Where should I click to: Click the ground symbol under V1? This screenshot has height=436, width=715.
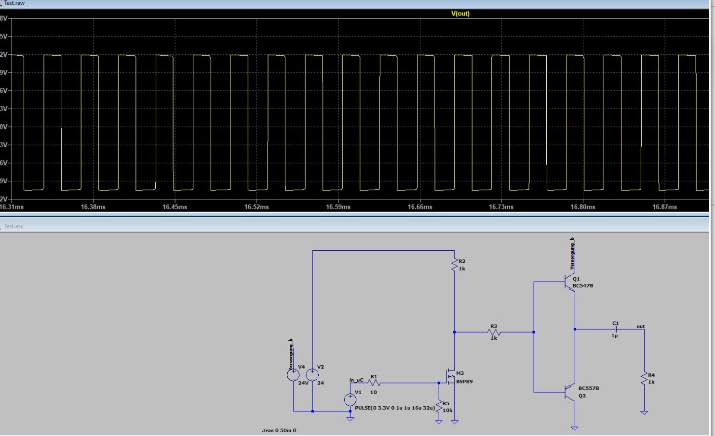point(351,419)
